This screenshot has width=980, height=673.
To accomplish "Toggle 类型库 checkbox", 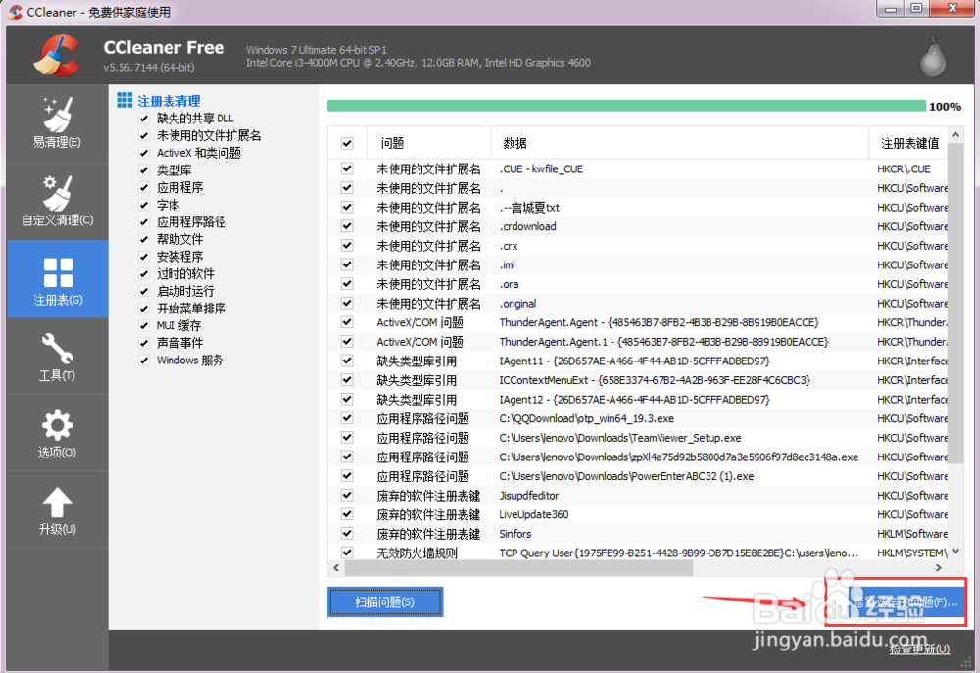I will (144, 170).
